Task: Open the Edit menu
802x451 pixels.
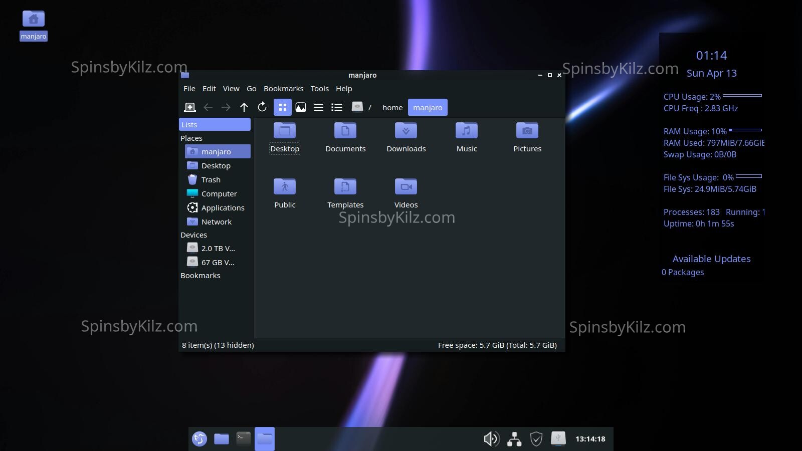Action: (209, 89)
